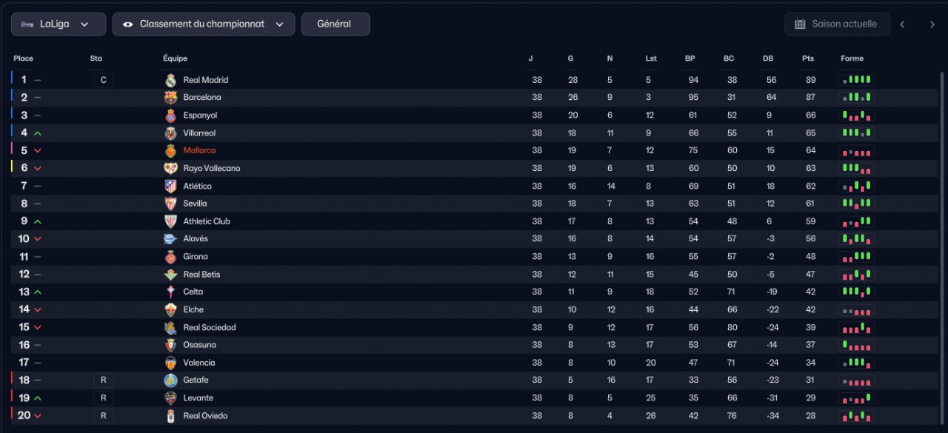Click Barcelona's 95 goals scored value
Image resolution: width=948 pixels, height=433 pixels.
693,98
